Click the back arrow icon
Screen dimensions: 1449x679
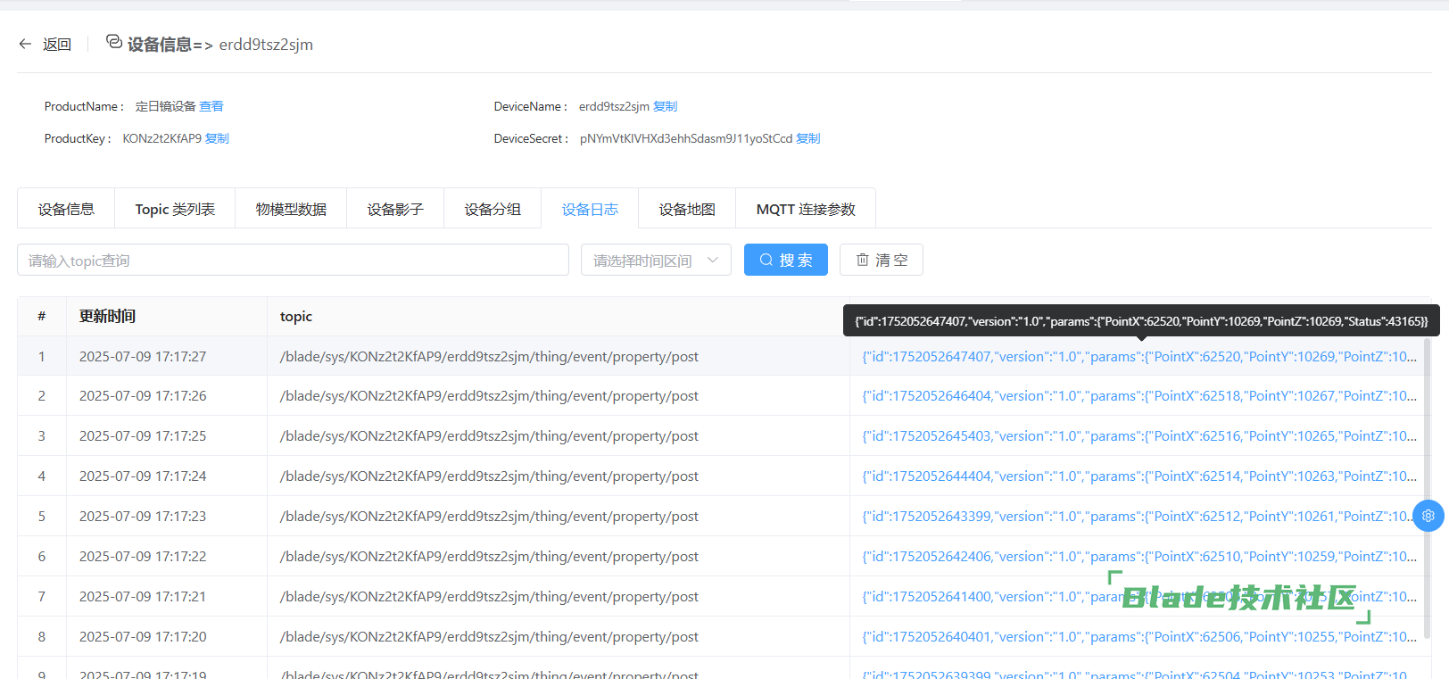25,44
